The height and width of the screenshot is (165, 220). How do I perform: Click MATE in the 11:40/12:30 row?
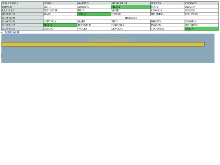(94, 22)
